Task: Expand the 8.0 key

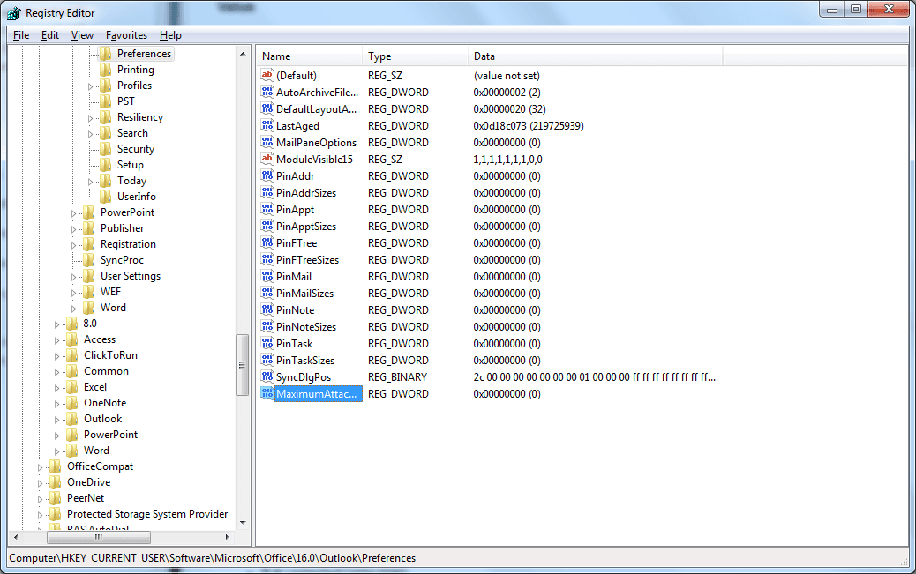Action: tap(56, 324)
